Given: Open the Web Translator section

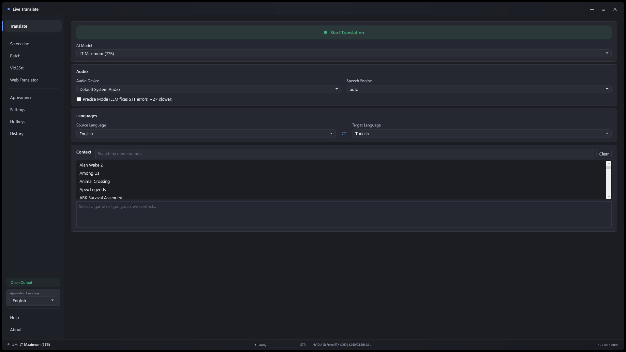Looking at the screenshot, I should (33, 80).
